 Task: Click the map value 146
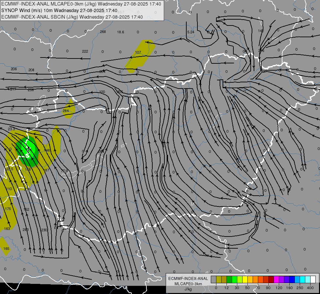(47, 150)
